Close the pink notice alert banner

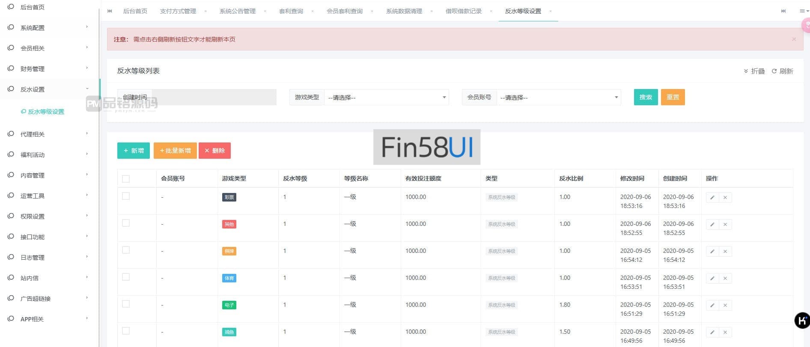coord(794,39)
